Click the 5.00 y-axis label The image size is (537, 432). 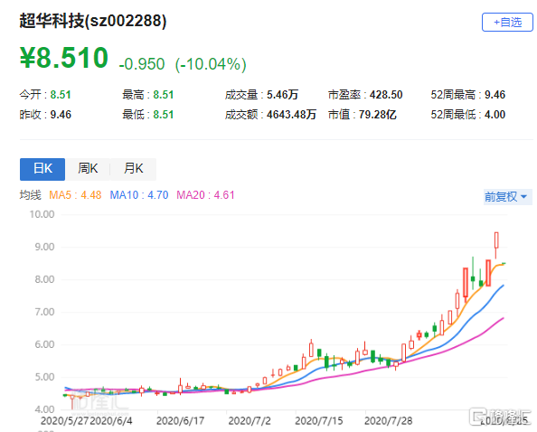click(44, 377)
